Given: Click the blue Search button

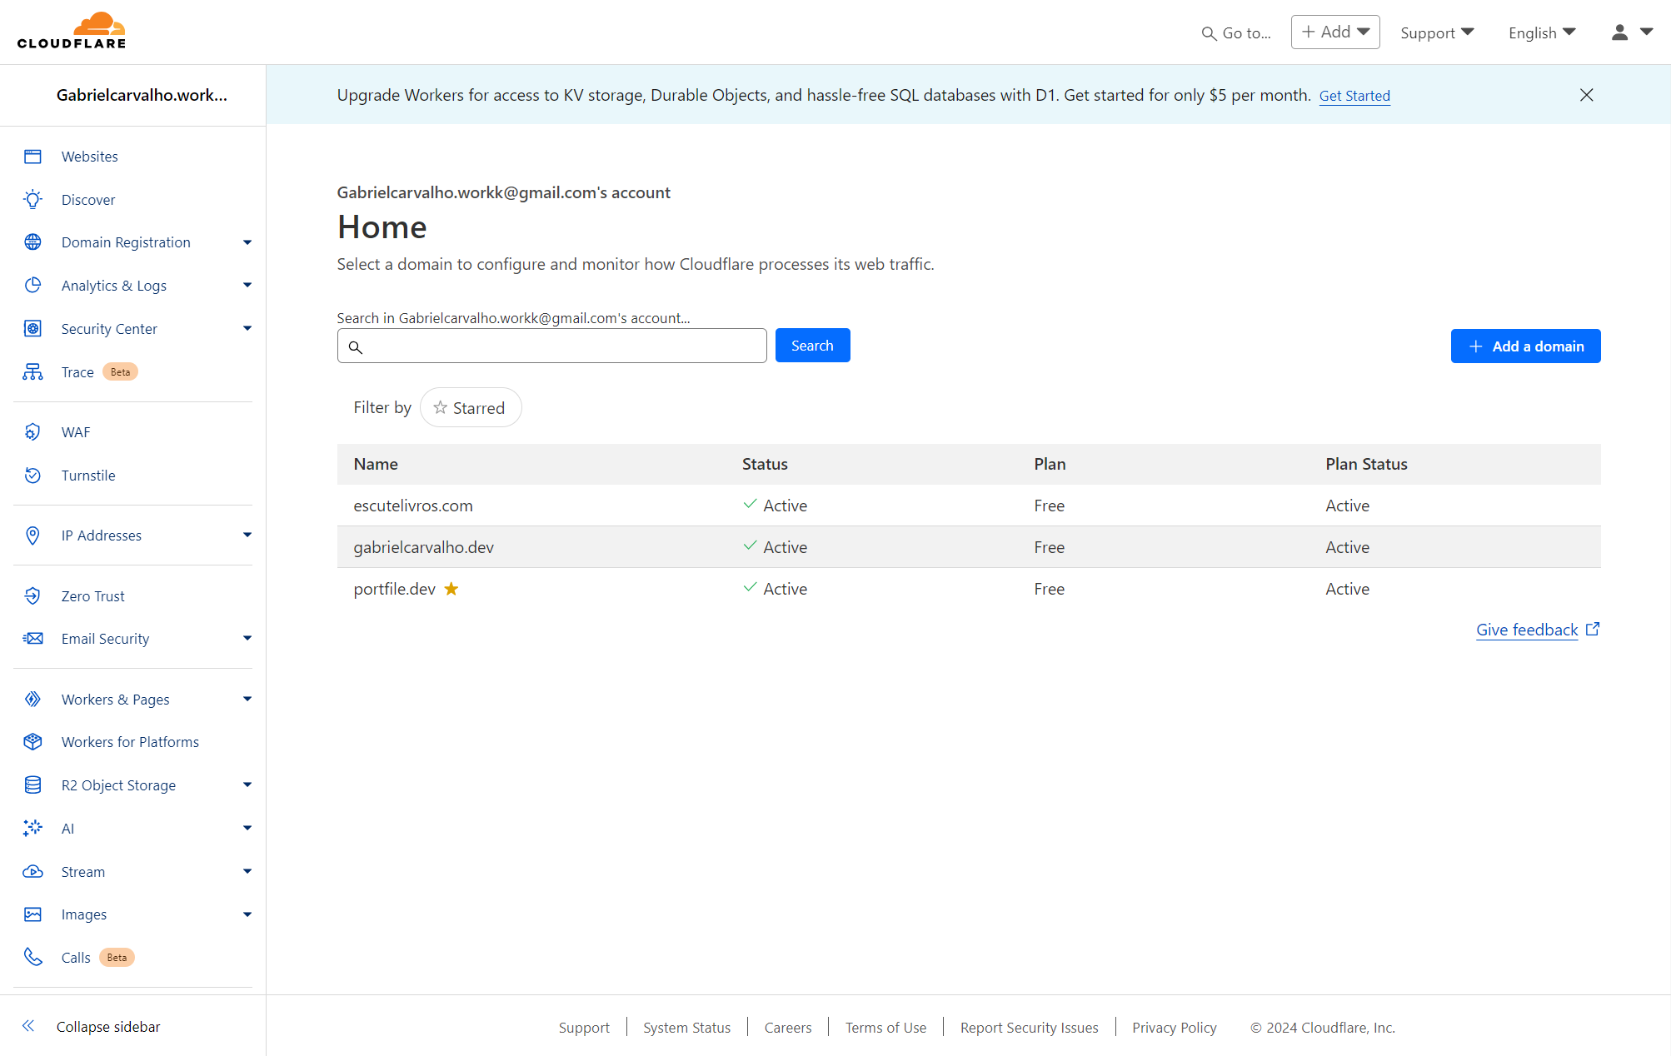Looking at the screenshot, I should tap(812, 346).
